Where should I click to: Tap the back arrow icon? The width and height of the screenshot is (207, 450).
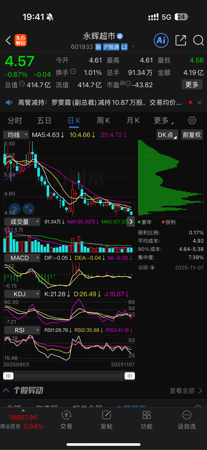8,40
